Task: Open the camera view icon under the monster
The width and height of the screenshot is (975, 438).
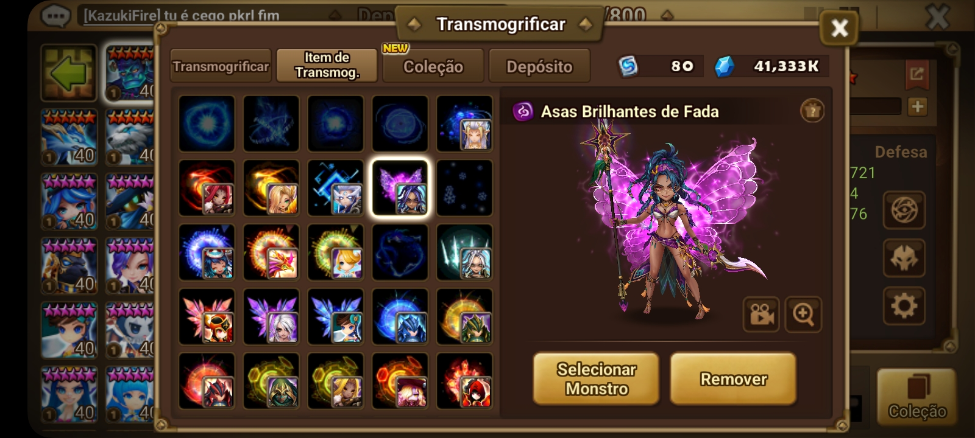Action: pos(761,315)
